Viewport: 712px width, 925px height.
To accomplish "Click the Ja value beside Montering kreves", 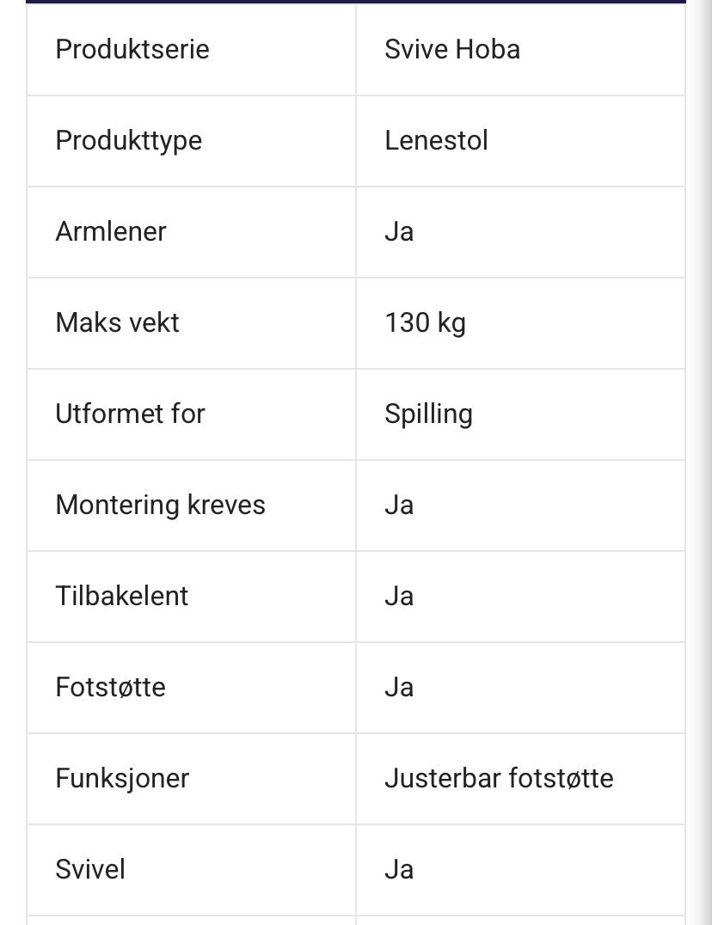I will pos(399,505).
